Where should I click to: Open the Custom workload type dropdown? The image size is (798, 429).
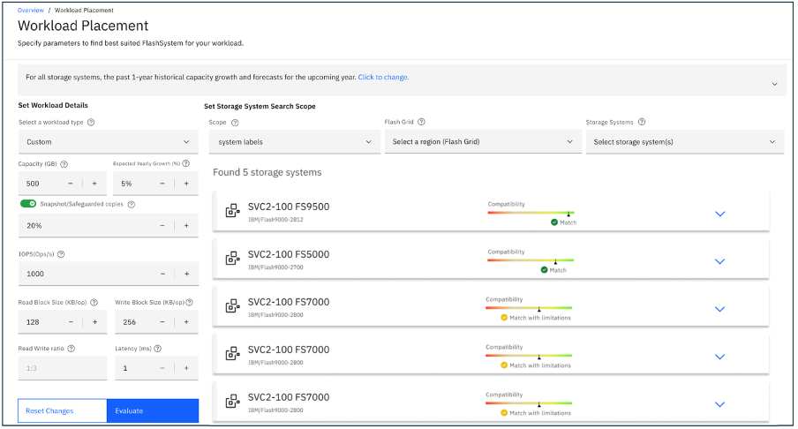[108, 142]
